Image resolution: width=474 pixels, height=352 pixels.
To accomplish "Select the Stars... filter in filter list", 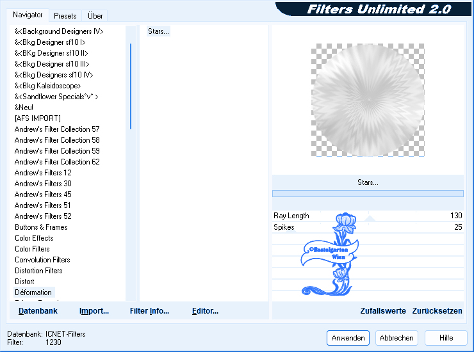I will pyautogui.click(x=158, y=31).
